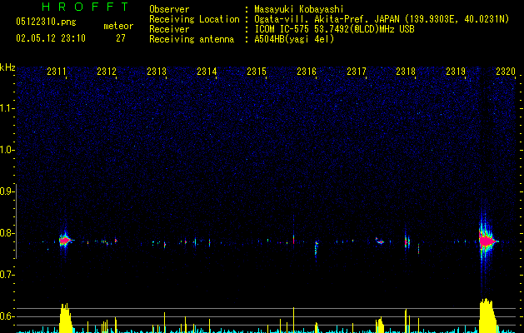Click the 1.0 frequency axis label

point(7,150)
